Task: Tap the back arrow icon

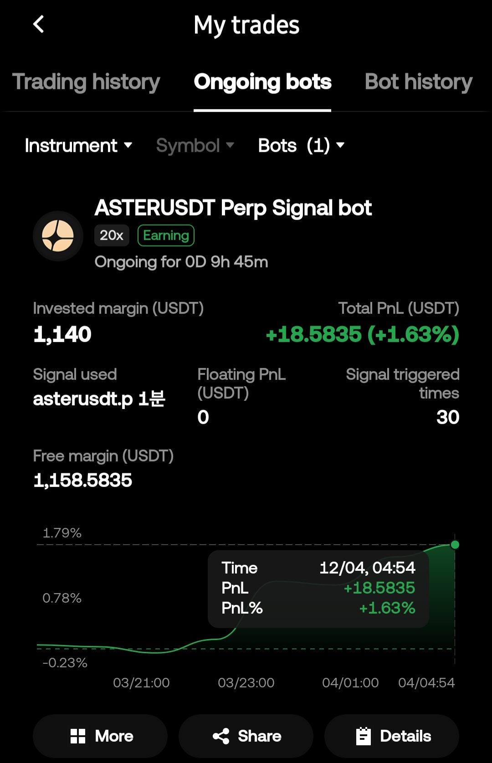Action: click(39, 25)
